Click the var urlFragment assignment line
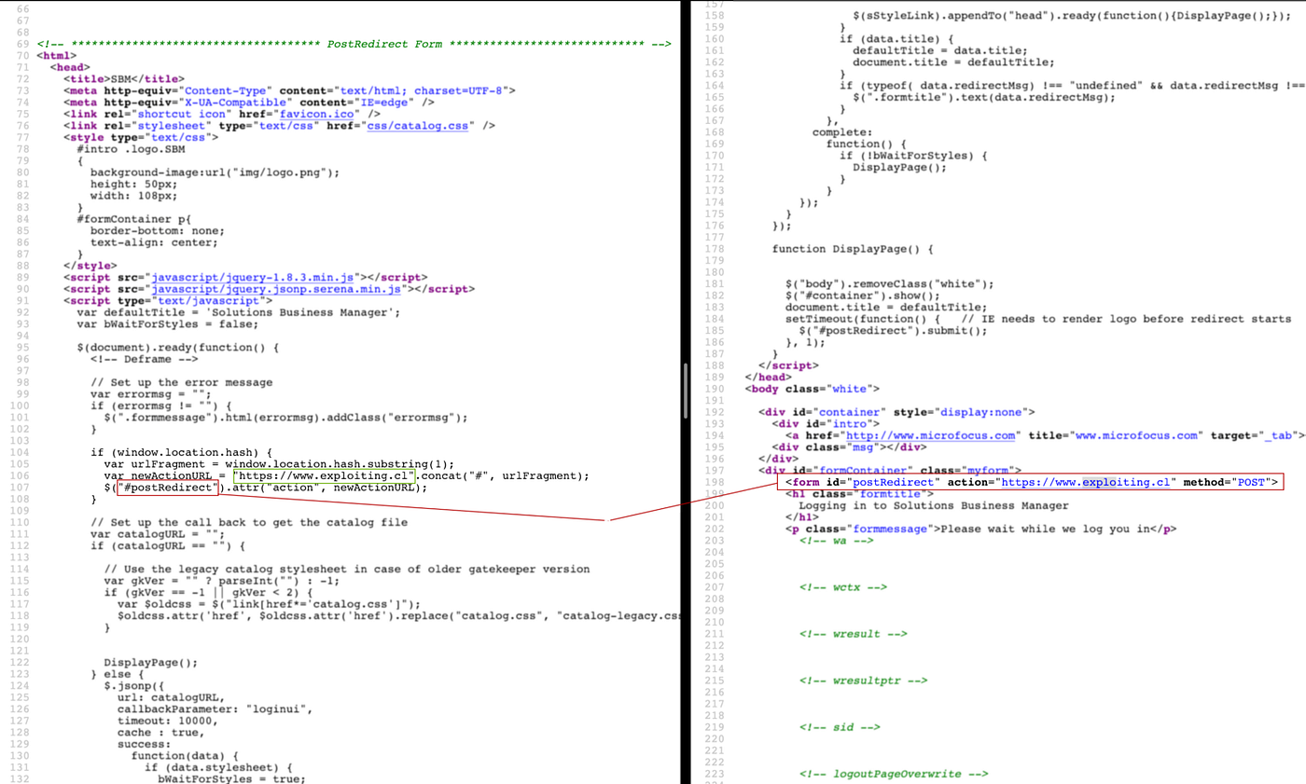This screenshot has height=784, width=1306. 279,464
